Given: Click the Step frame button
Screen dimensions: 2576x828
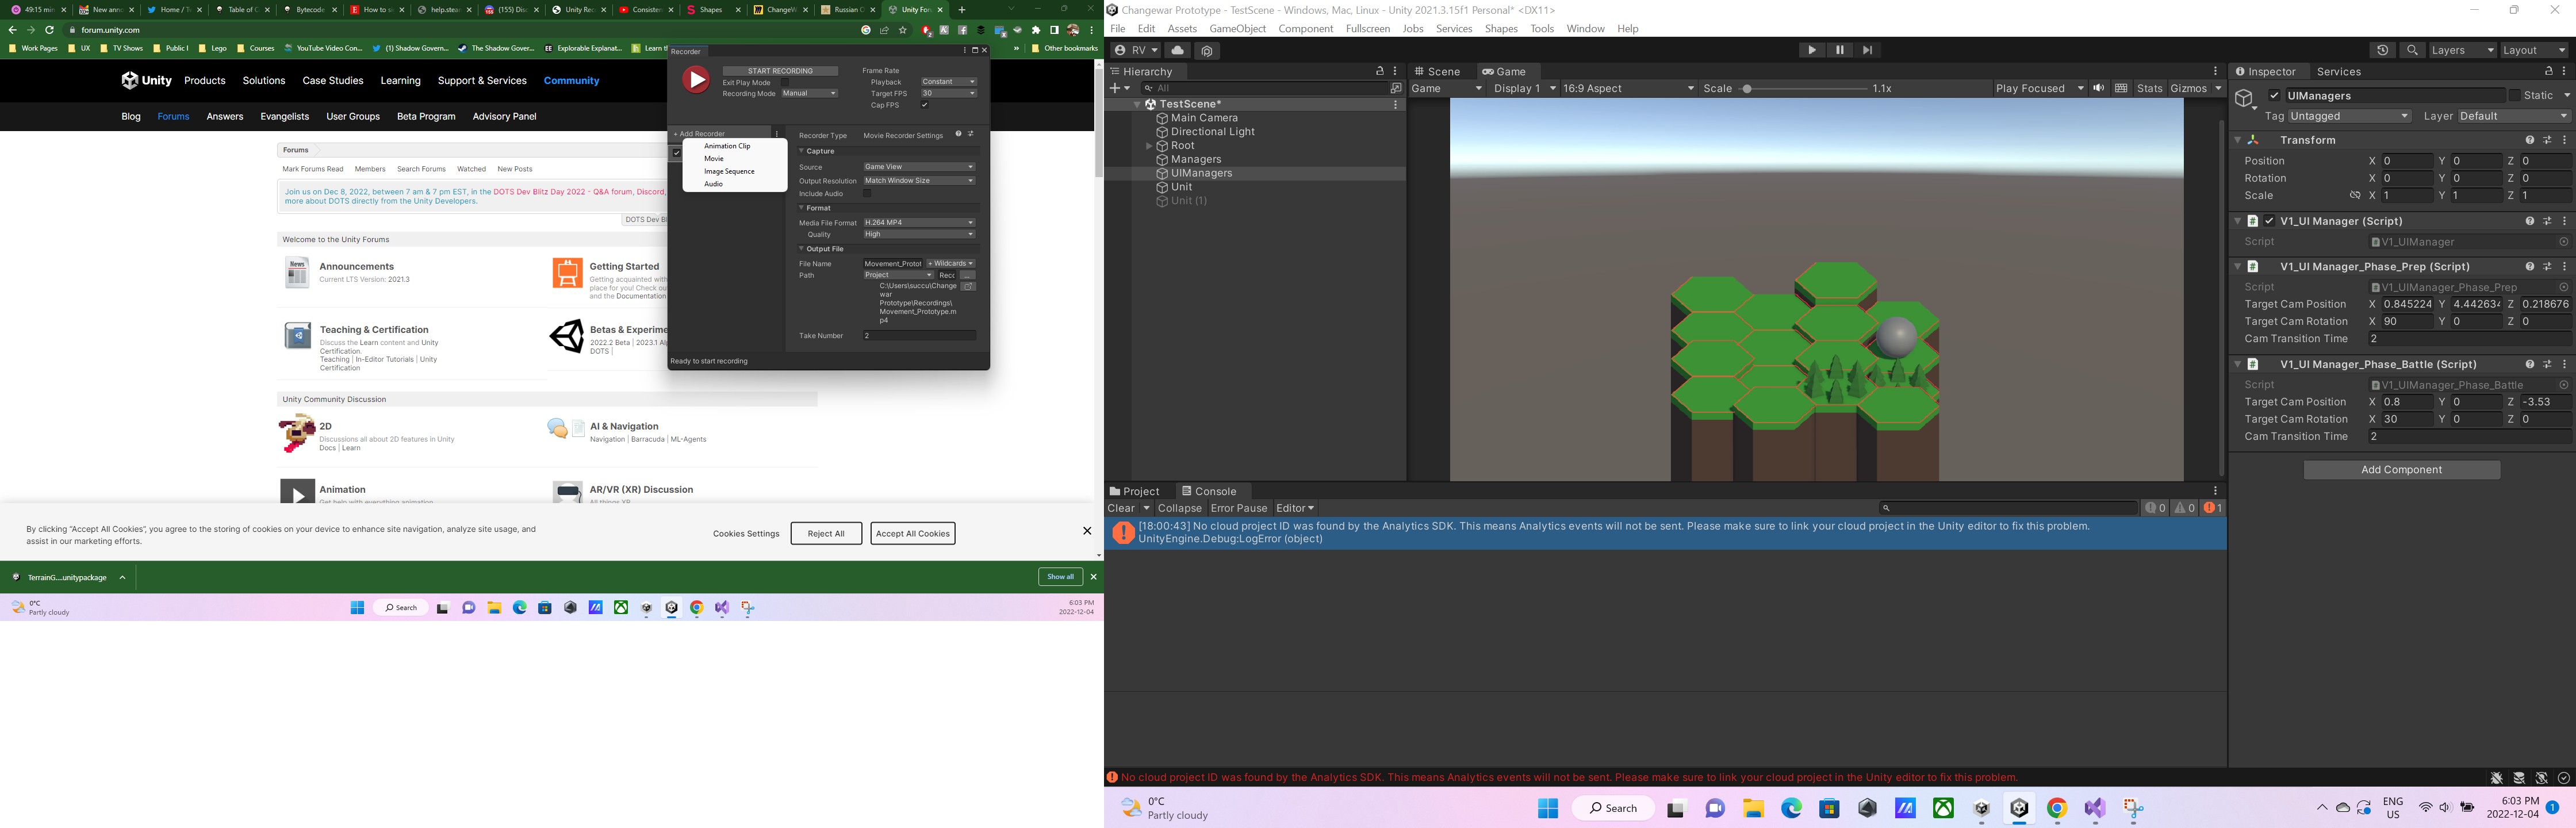Looking at the screenshot, I should pos(1867,50).
